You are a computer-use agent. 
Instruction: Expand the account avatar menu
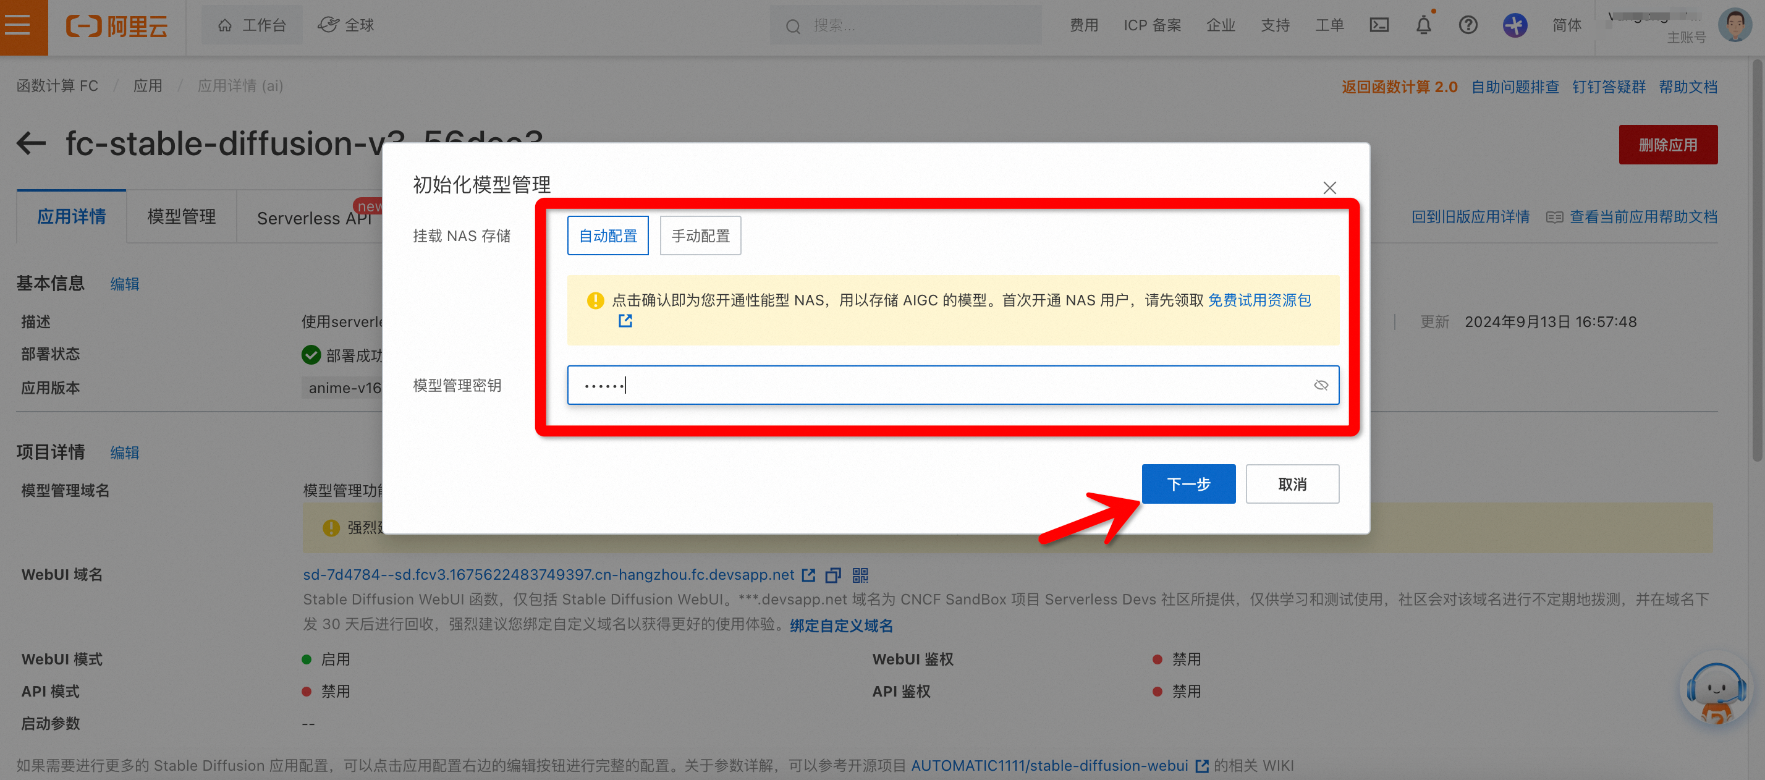(1733, 25)
